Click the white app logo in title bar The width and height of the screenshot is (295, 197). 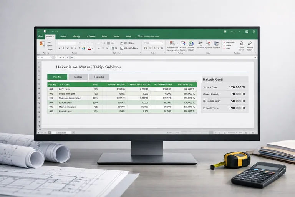45,31
